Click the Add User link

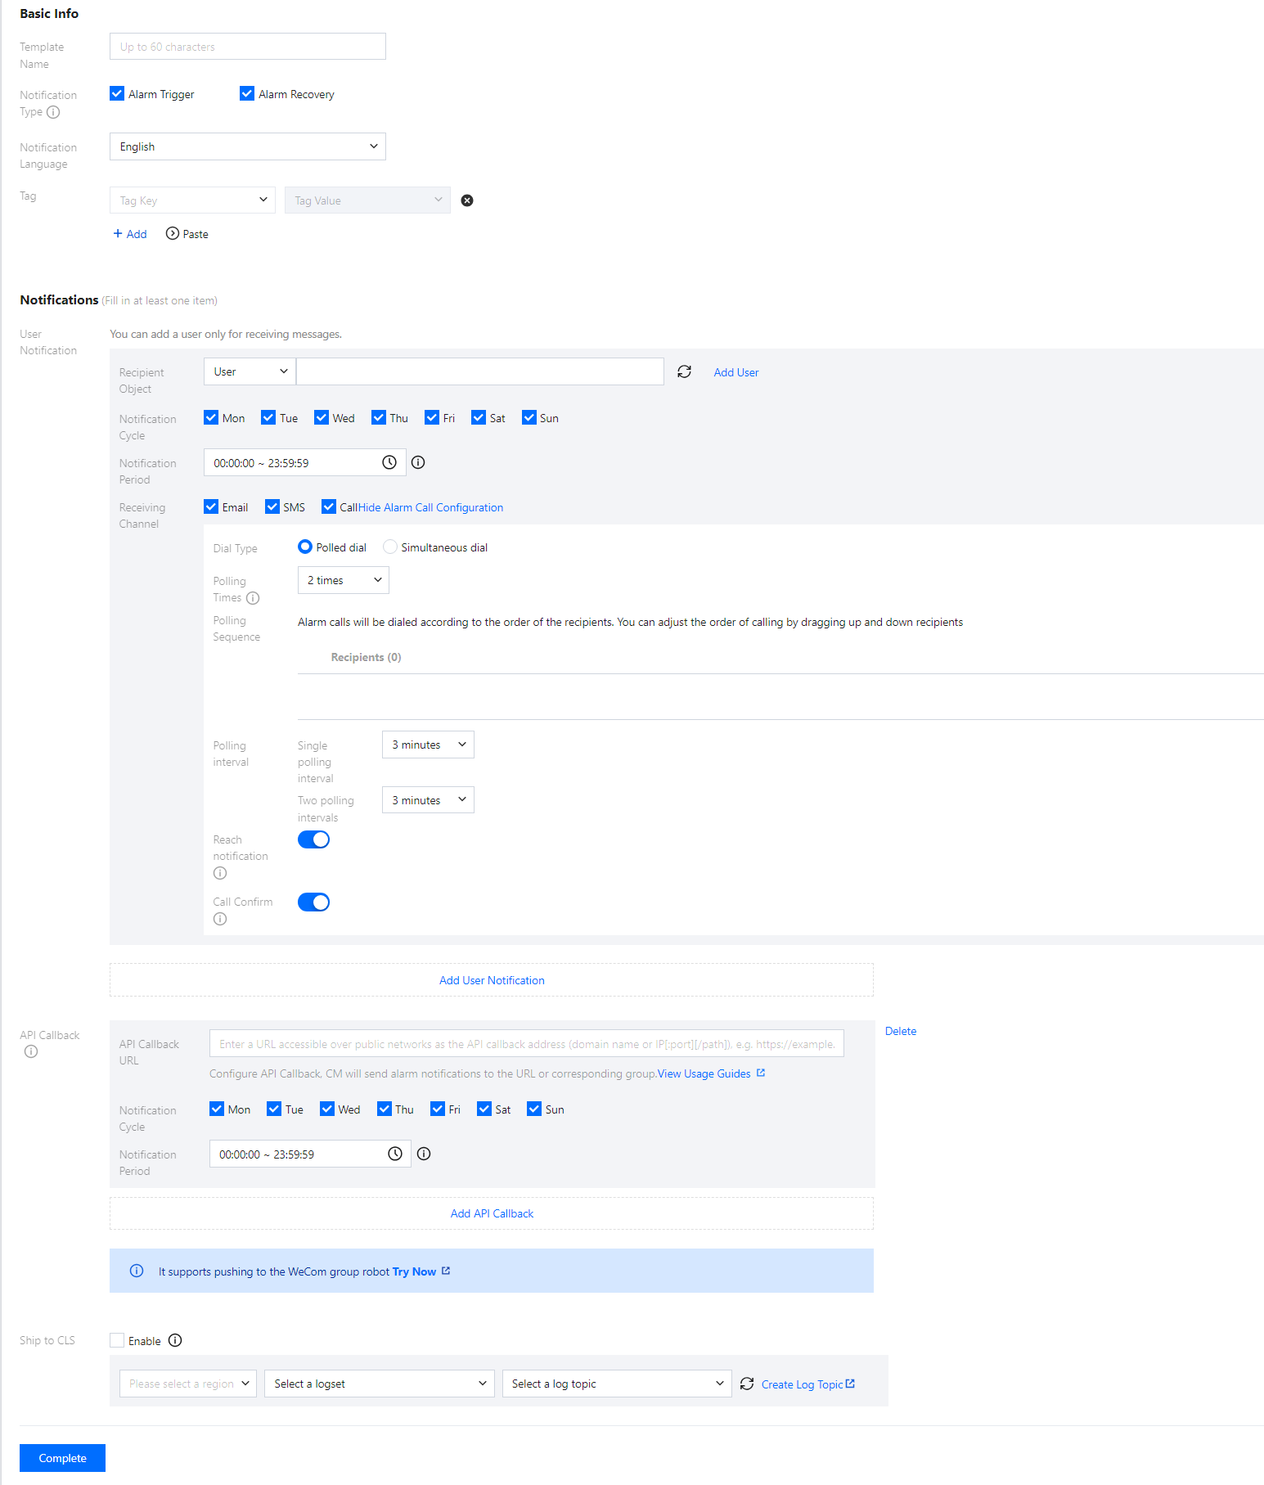click(735, 372)
